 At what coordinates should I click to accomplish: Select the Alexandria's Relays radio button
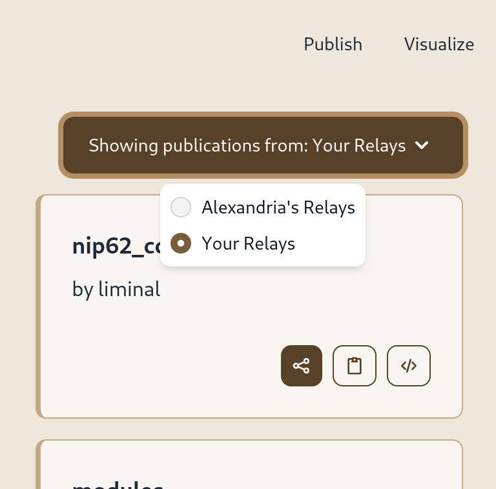click(x=181, y=207)
